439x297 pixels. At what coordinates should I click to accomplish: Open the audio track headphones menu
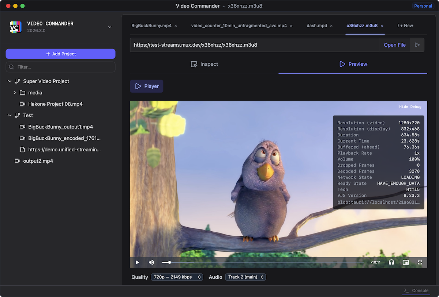click(x=391, y=262)
